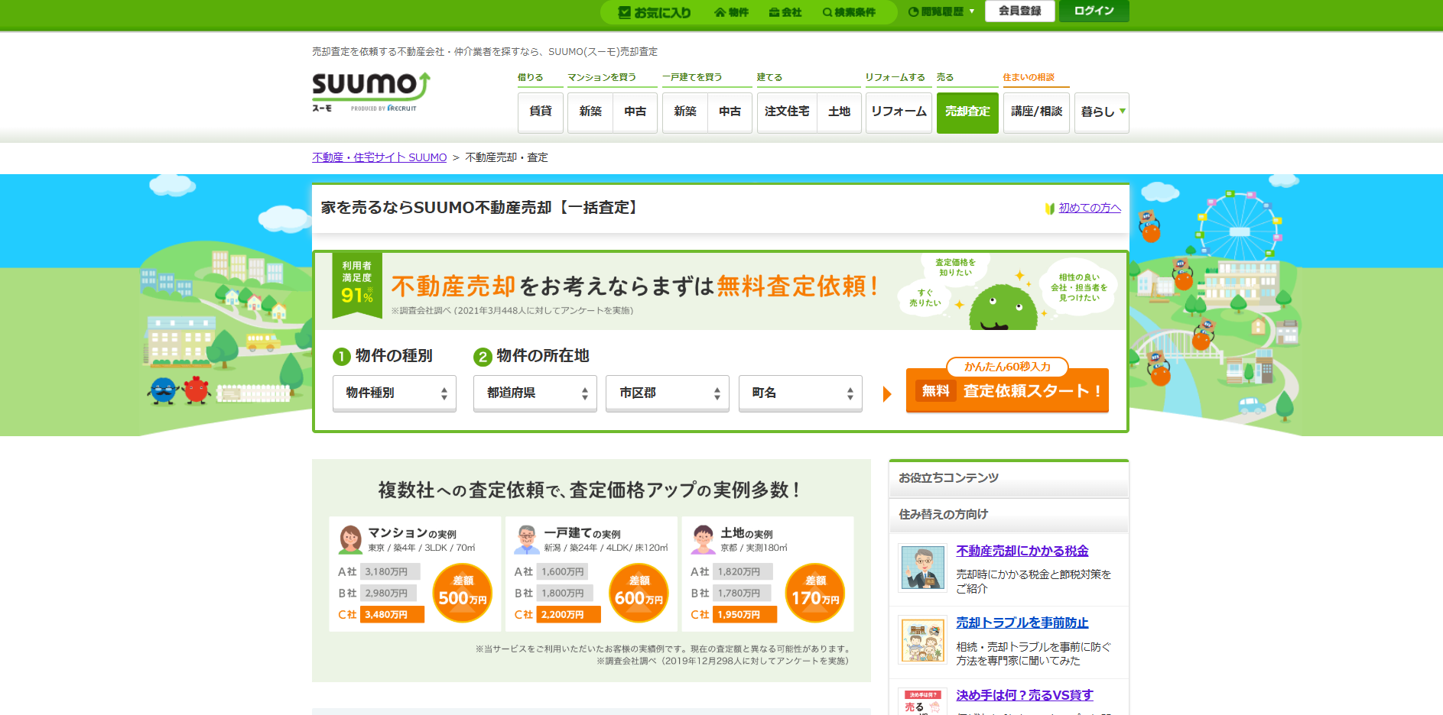Click the 不動産売却・査定 breadcrumb text
The height and width of the screenshot is (715, 1443).
pyautogui.click(x=506, y=157)
